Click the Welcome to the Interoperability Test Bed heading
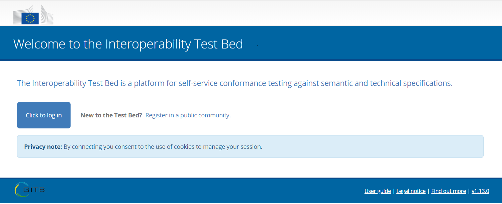The image size is (502, 204). click(128, 44)
